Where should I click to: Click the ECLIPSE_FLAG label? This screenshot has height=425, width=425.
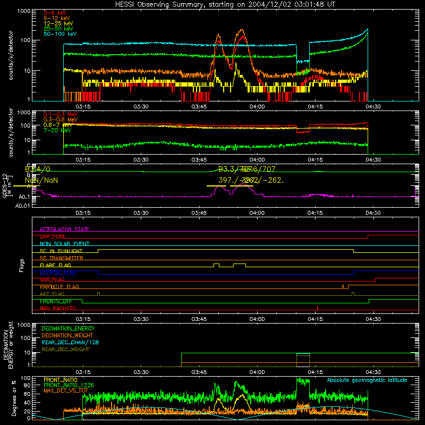[x=58, y=273]
